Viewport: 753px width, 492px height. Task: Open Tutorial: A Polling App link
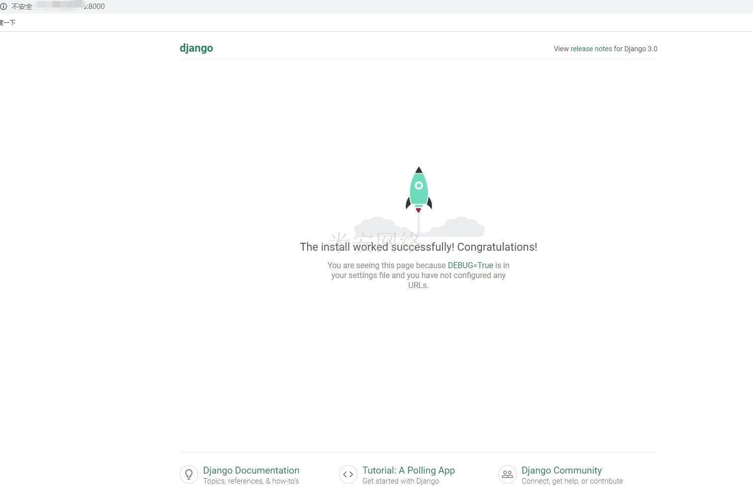(409, 471)
